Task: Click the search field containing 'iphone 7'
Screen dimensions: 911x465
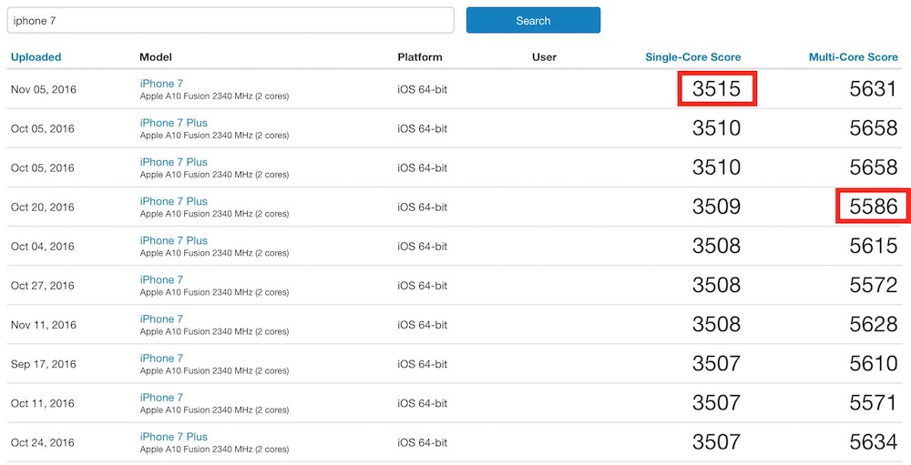Action: point(230,20)
